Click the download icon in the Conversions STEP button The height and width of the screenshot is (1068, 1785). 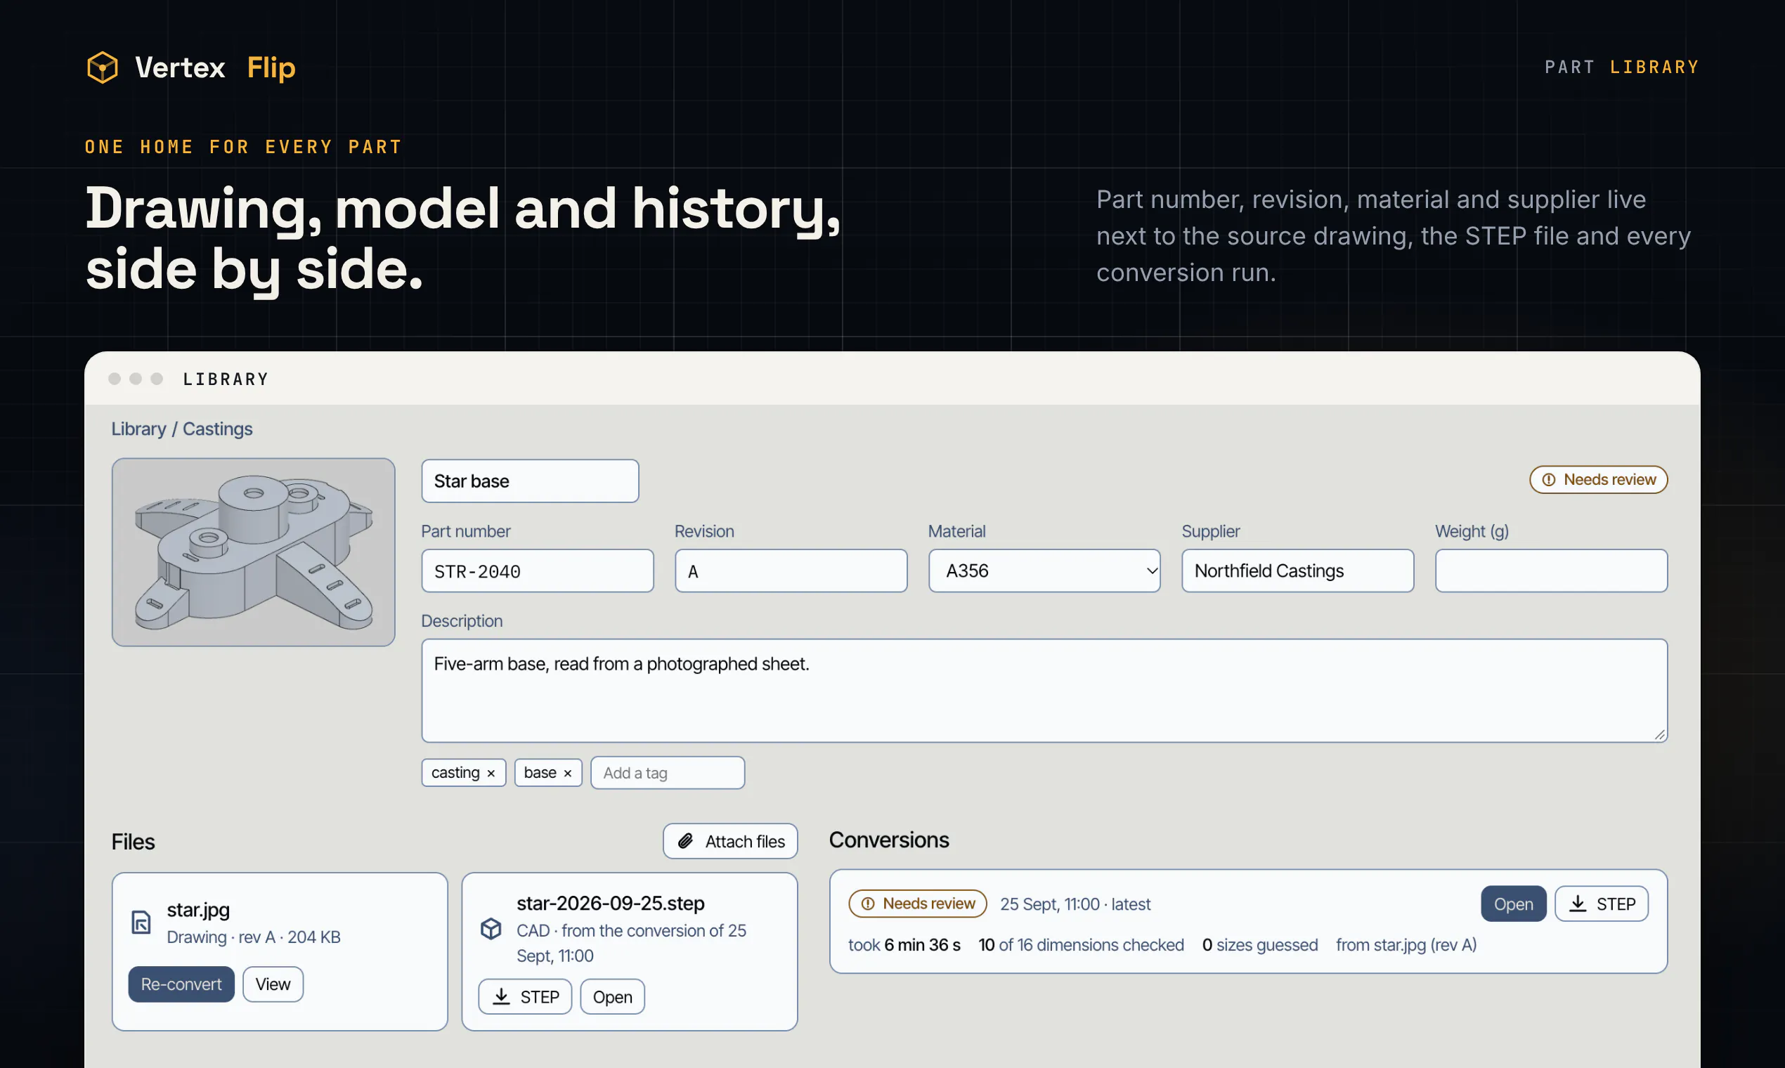pos(1578,904)
